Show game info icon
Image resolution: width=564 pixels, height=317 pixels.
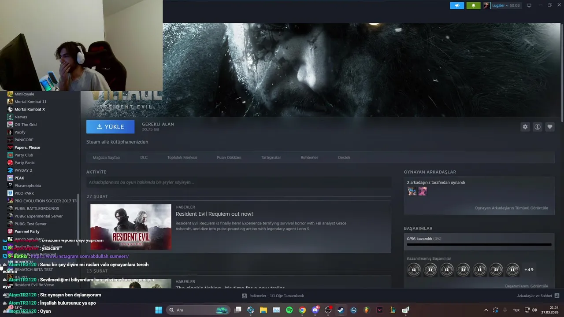coord(538,127)
